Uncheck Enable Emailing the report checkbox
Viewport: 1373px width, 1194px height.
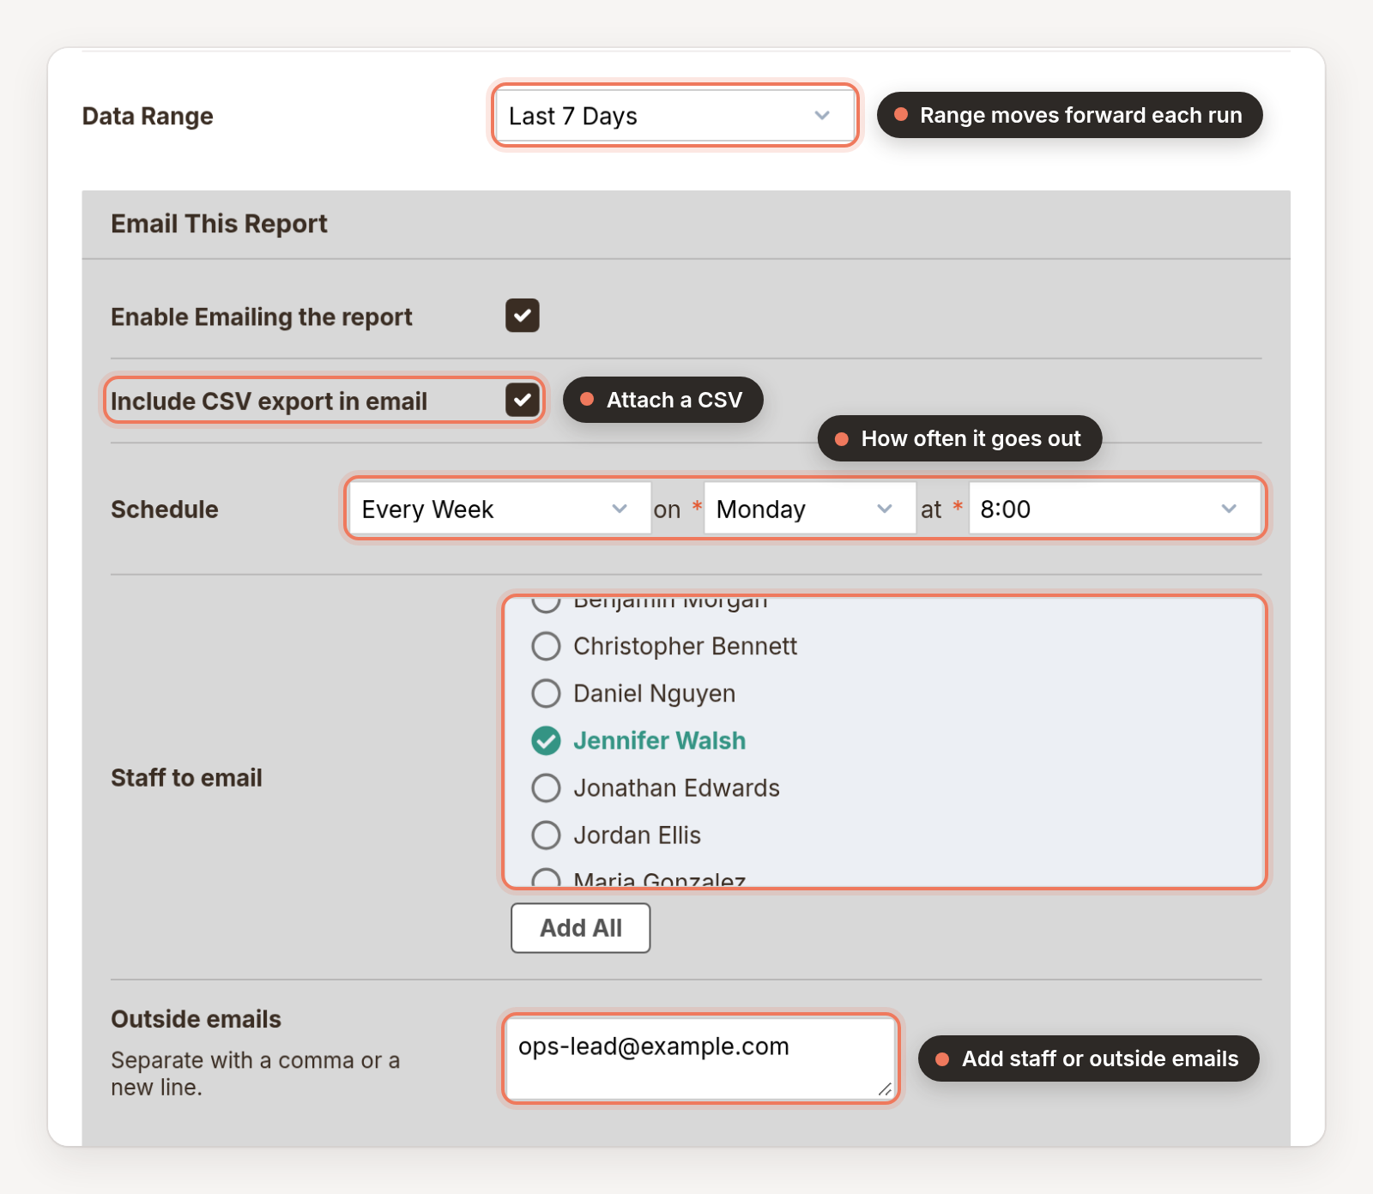(x=522, y=316)
